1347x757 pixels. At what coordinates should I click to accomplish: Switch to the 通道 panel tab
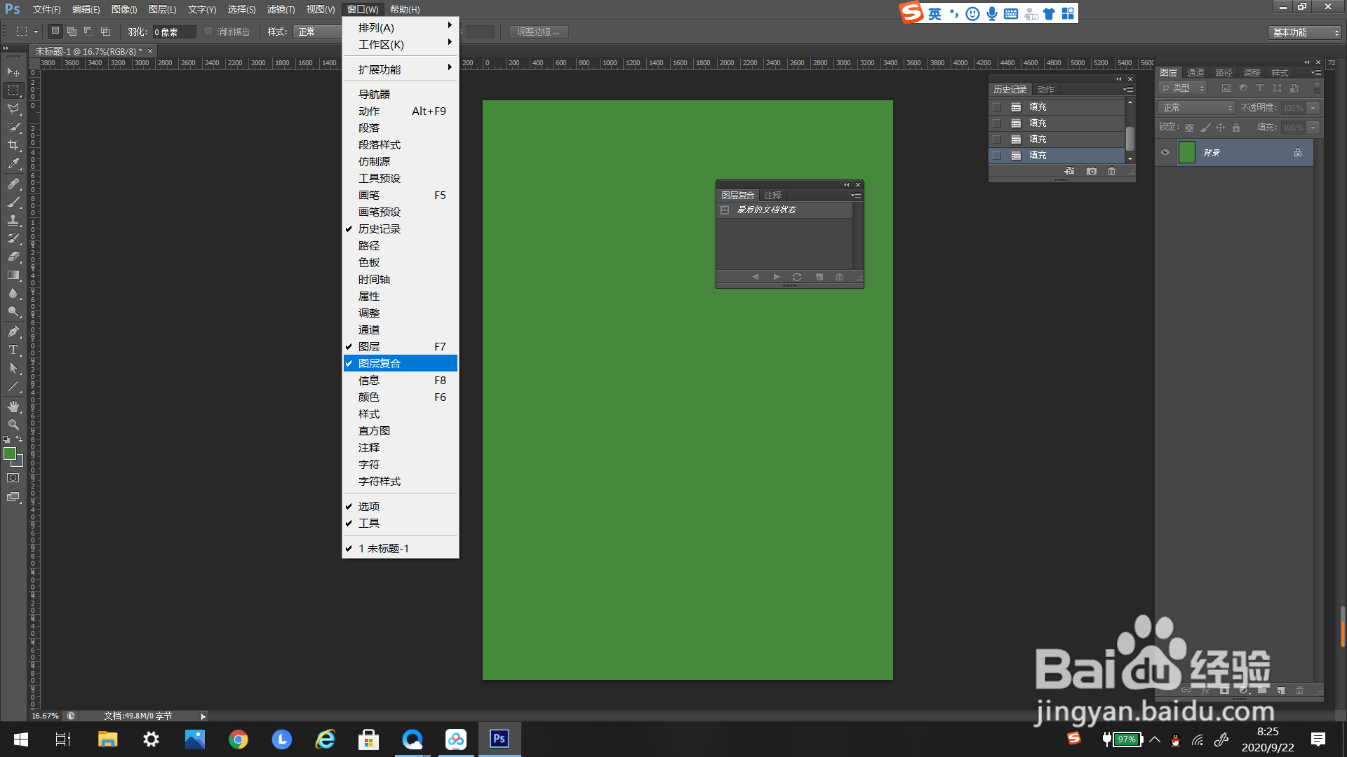click(x=1195, y=73)
